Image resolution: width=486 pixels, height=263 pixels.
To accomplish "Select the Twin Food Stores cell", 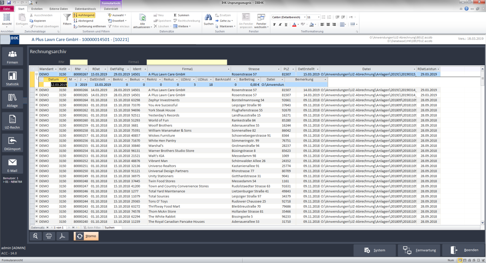I will coord(189,181).
